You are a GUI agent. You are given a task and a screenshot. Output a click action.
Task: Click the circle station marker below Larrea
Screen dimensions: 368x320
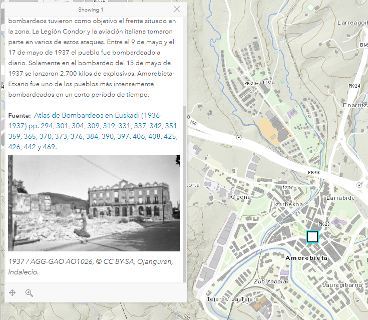(239, 137)
